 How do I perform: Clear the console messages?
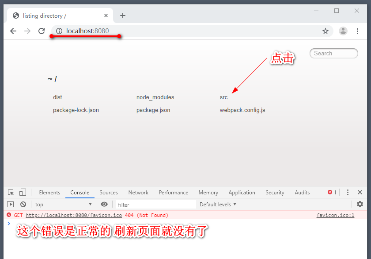23,204
